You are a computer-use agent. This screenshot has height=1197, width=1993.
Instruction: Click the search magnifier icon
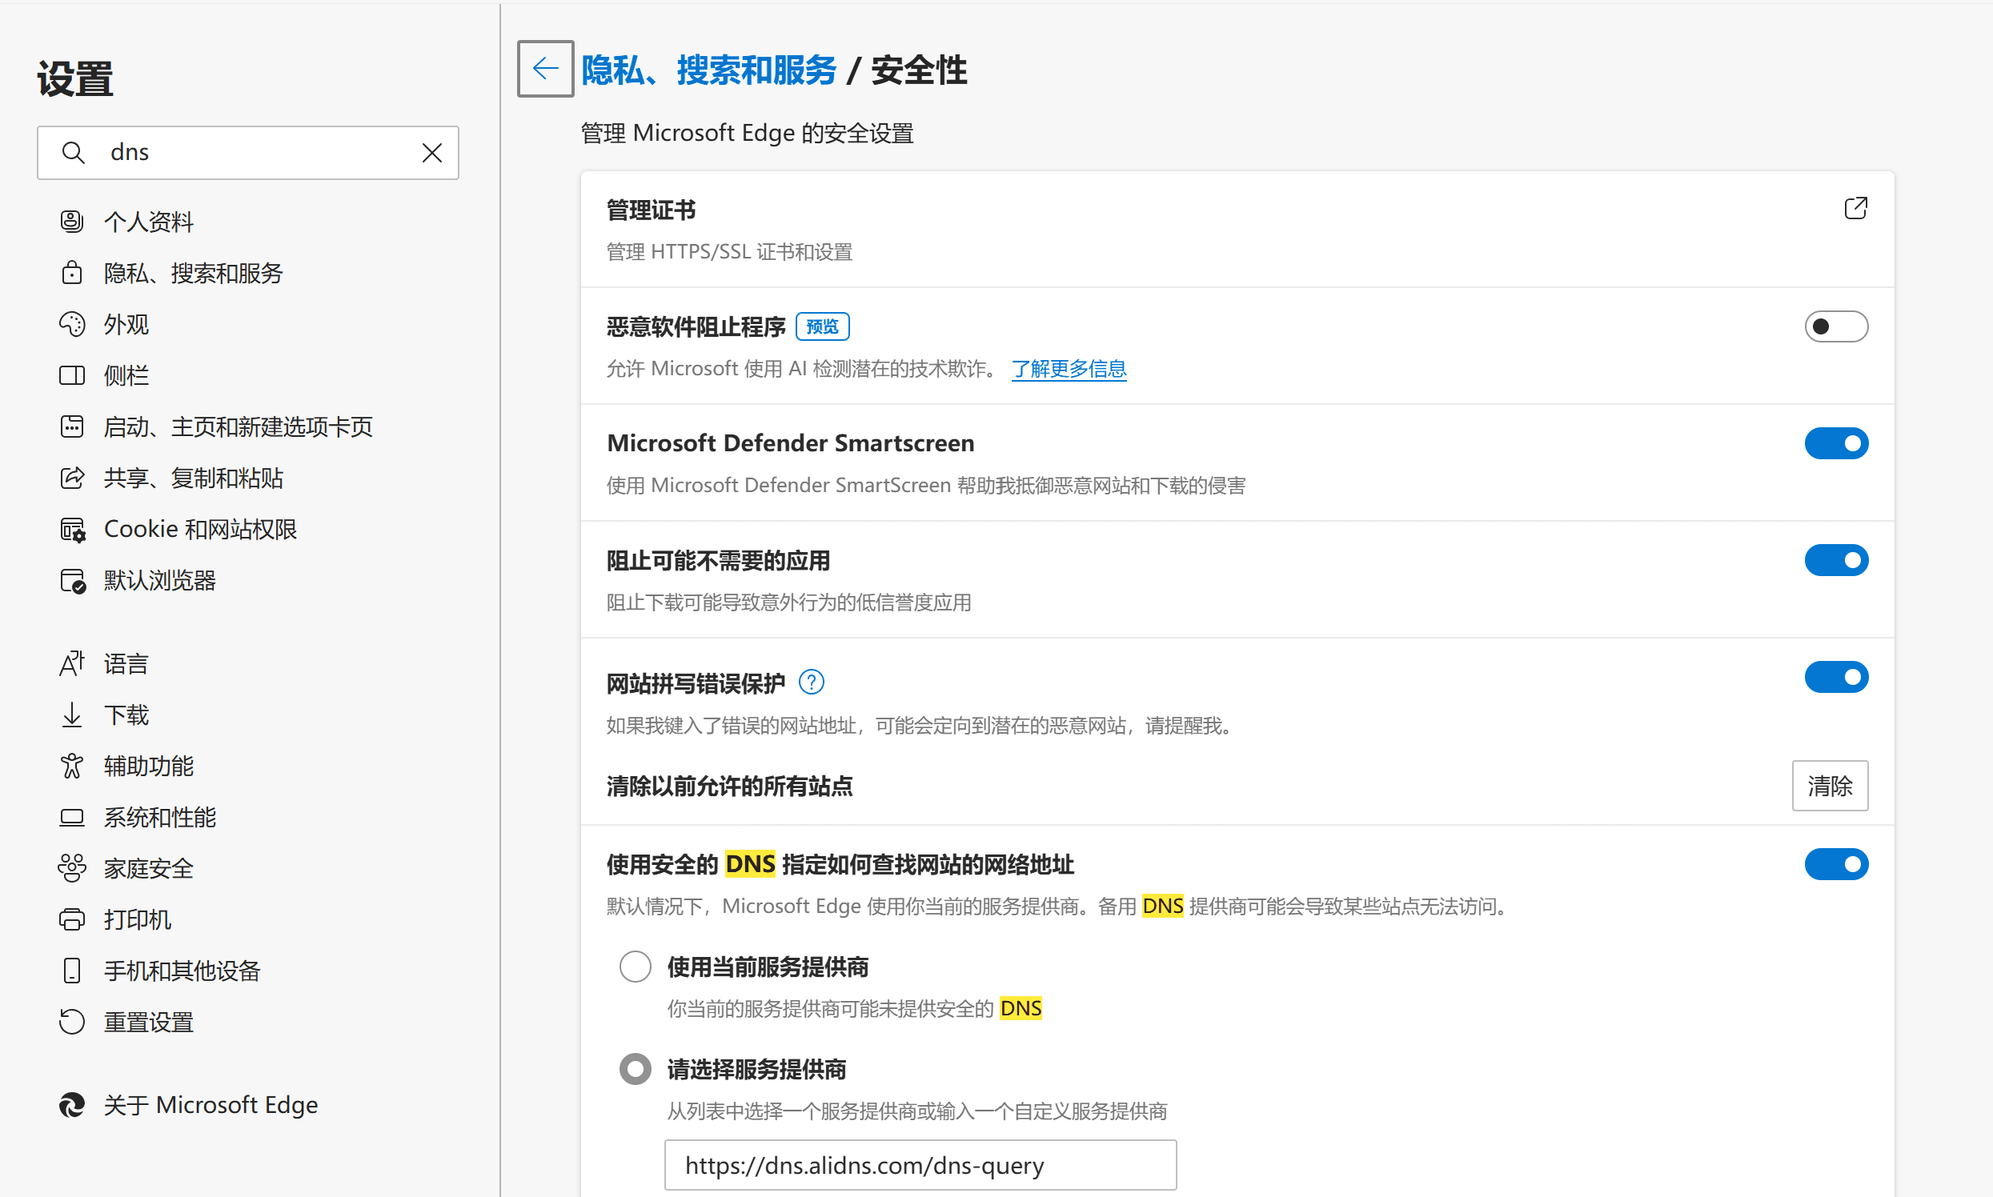(x=74, y=153)
